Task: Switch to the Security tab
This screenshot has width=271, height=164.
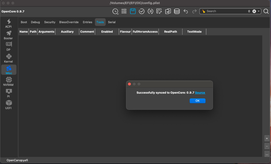Action: tap(49, 22)
